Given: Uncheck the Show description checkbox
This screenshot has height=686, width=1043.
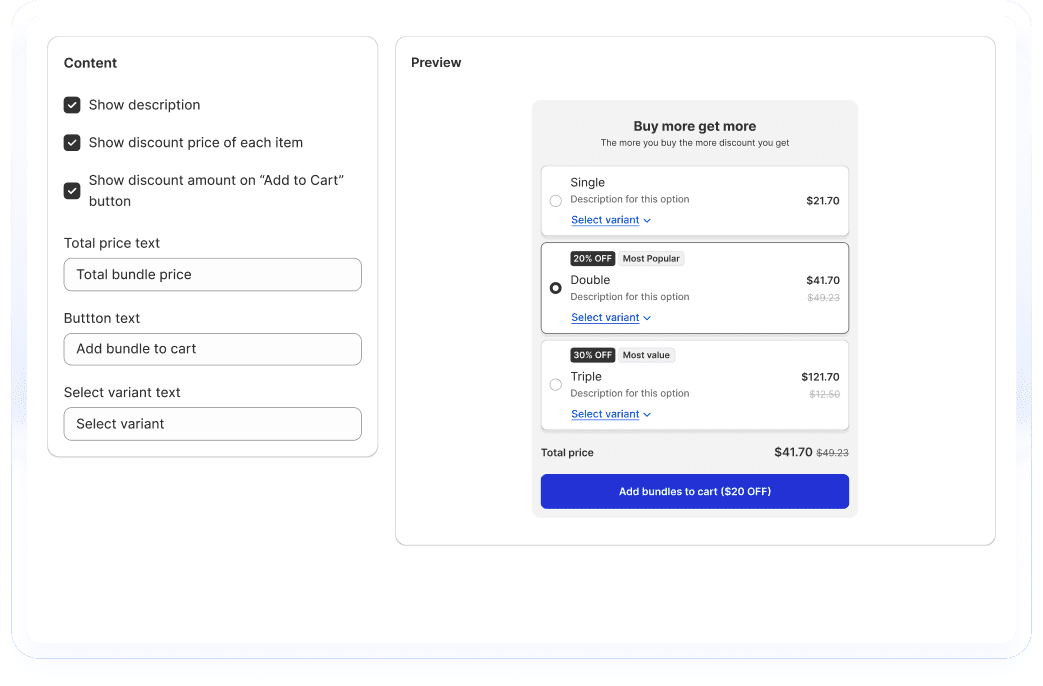Looking at the screenshot, I should coord(72,105).
